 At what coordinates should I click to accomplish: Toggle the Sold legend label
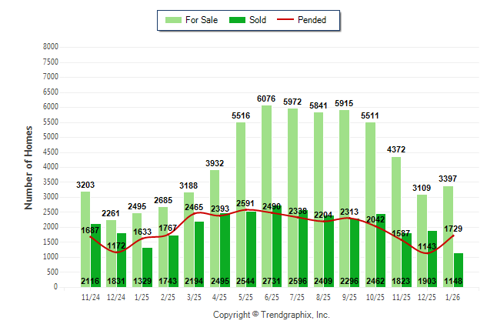point(258,20)
